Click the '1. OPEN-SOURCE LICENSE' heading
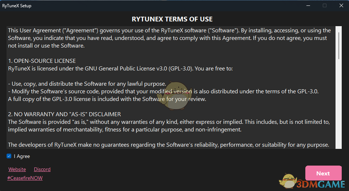349x191 pixels. pos(42,61)
